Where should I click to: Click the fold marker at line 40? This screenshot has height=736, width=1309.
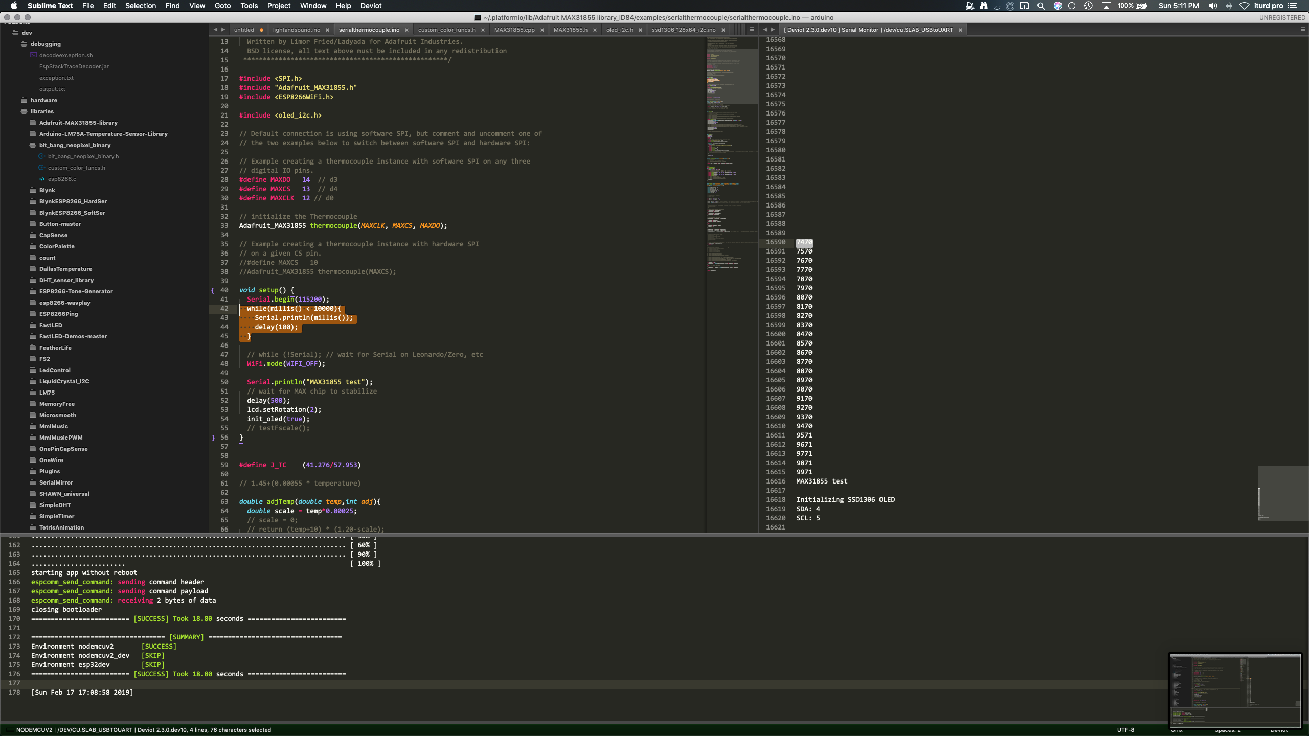pos(213,290)
